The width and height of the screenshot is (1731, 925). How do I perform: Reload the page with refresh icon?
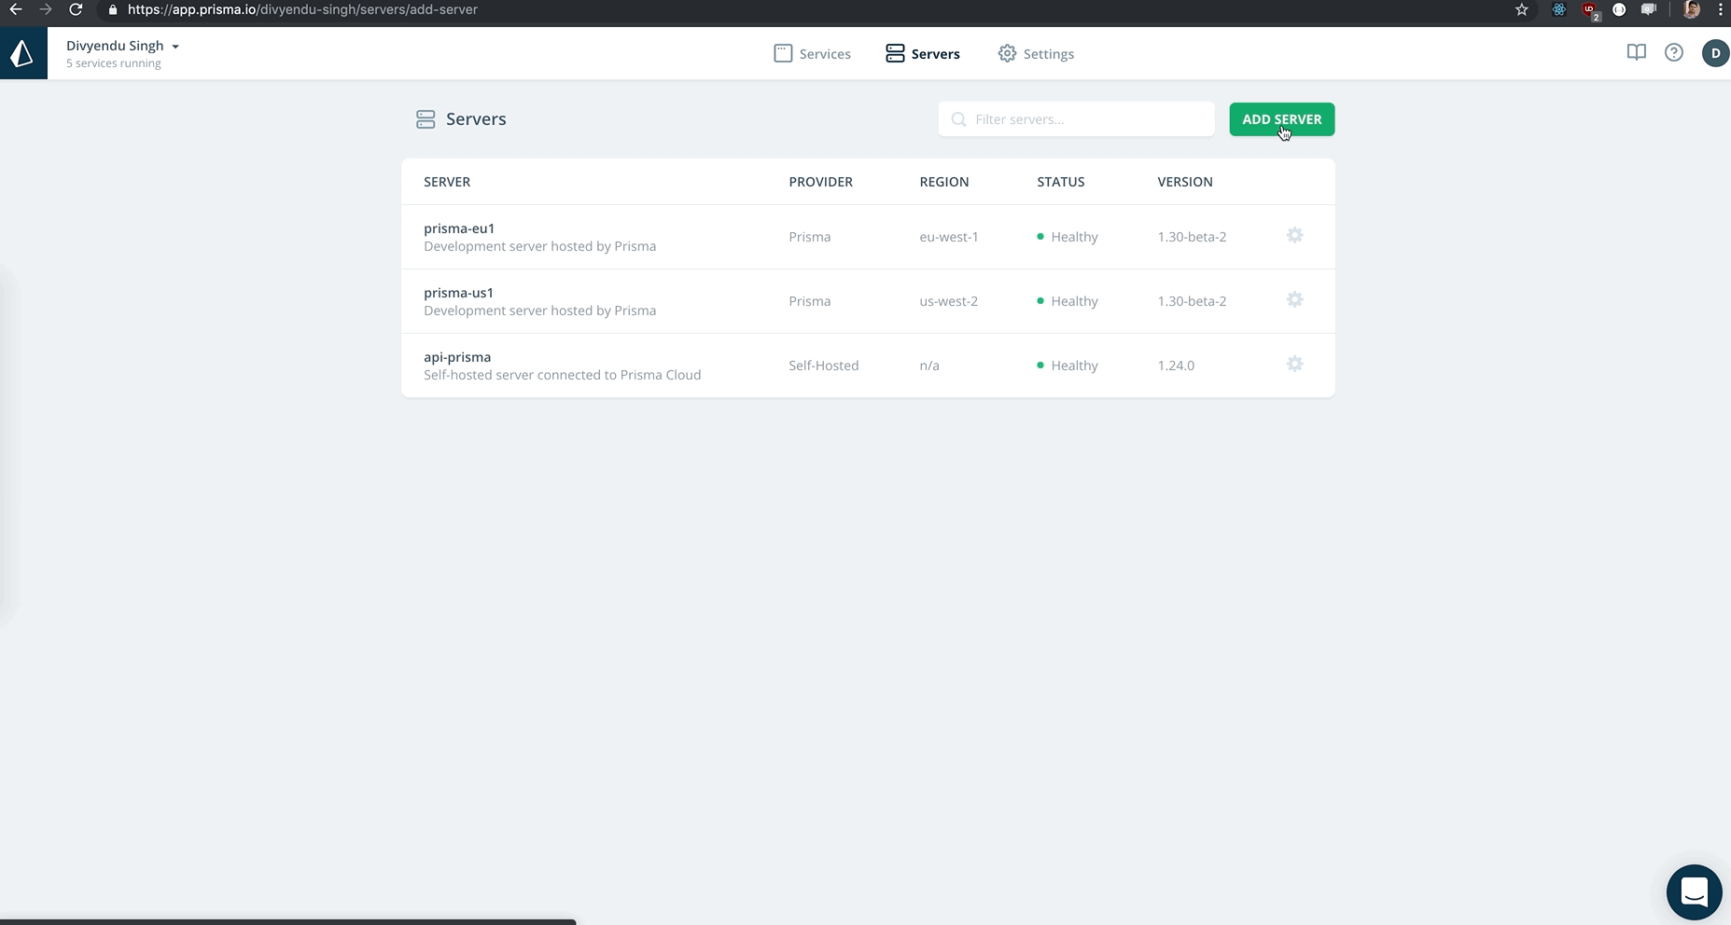(x=76, y=9)
